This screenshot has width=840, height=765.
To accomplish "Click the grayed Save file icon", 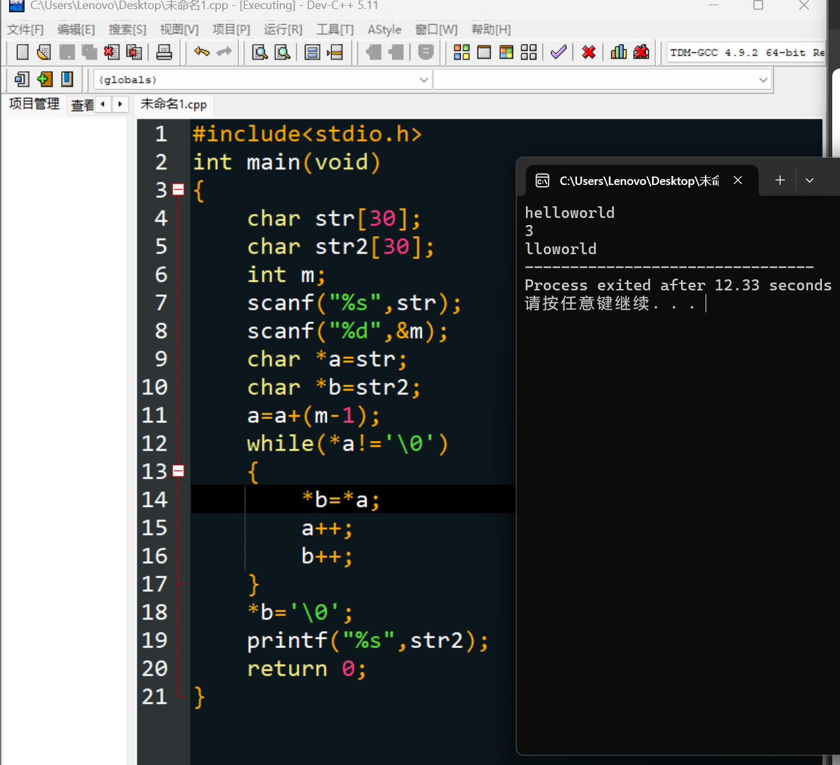I will [67, 52].
